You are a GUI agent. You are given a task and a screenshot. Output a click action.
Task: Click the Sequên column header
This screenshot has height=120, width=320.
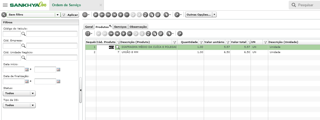click(91, 42)
